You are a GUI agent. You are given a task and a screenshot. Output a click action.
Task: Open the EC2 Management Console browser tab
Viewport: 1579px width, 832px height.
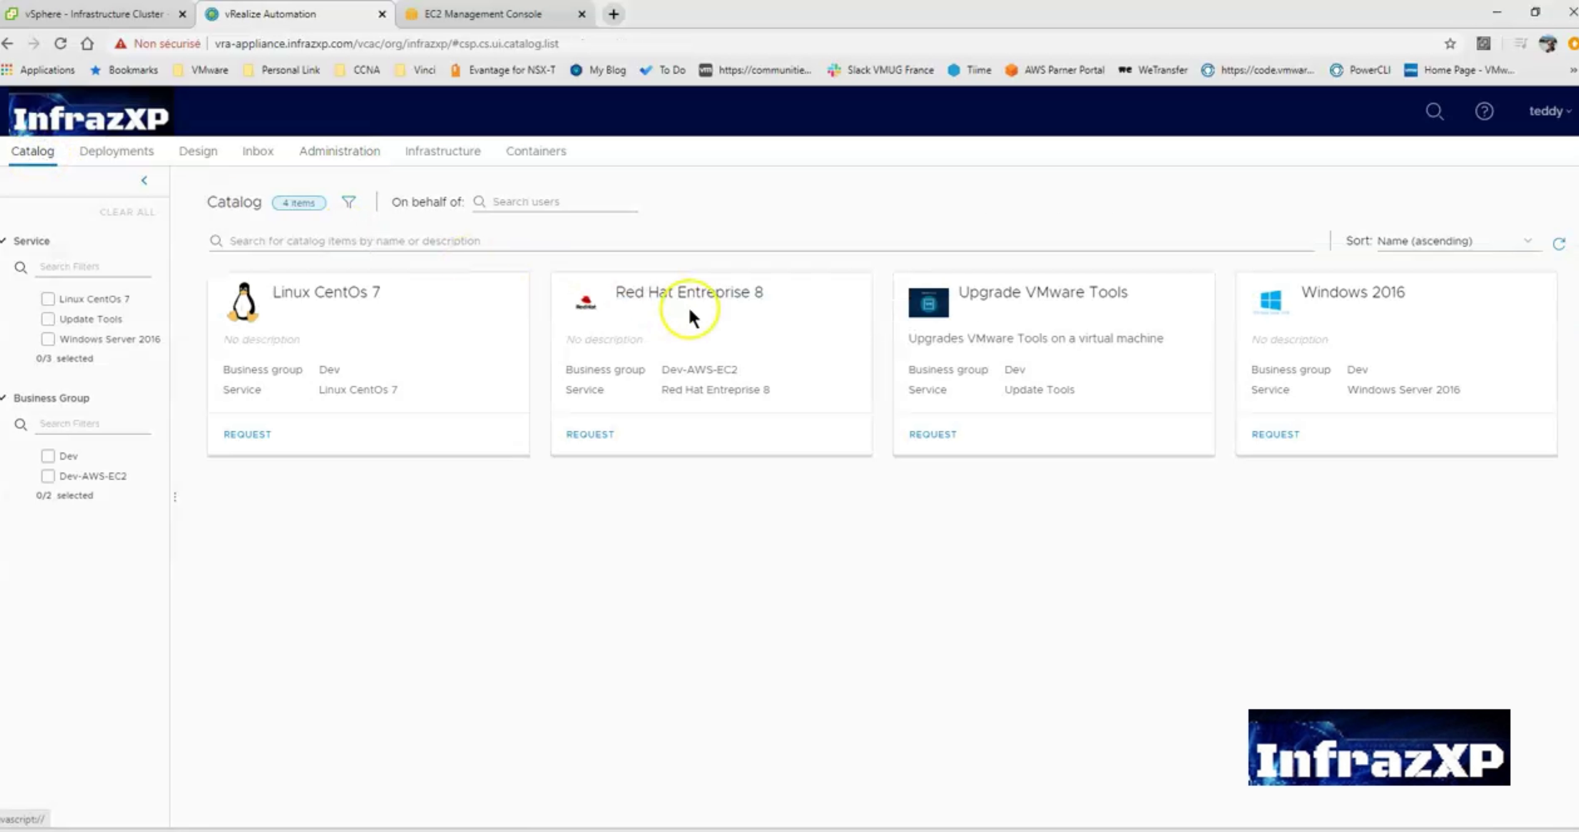[x=483, y=13]
